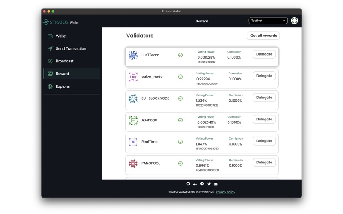Click the 0.001528% voting power value

206,57
